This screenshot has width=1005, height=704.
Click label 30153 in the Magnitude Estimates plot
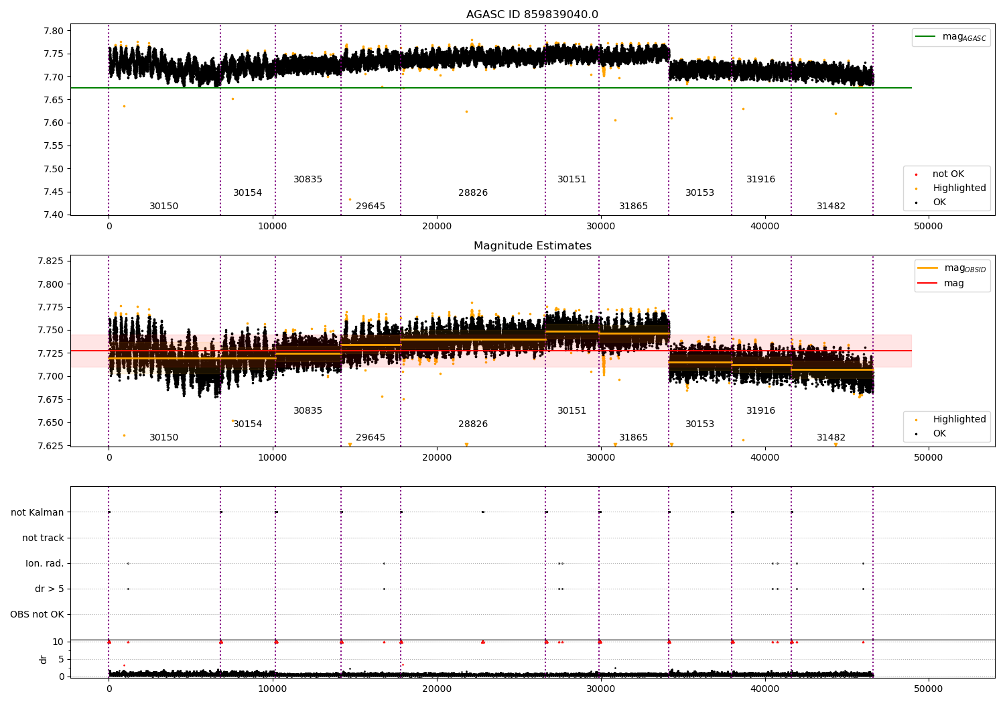click(699, 424)
